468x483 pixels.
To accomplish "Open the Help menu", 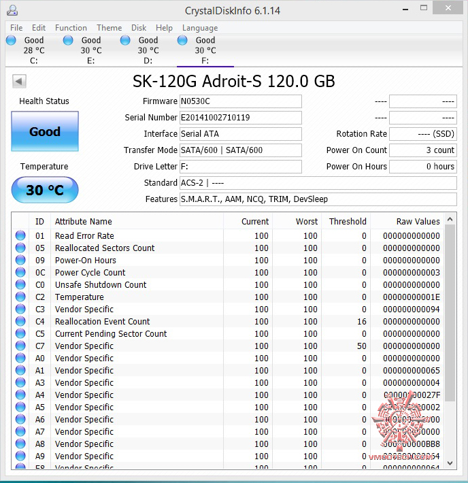I will click(164, 28).
